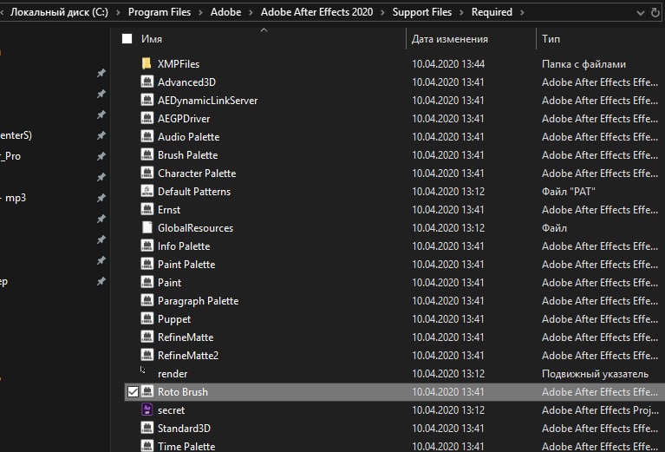
Task: Select the Time Palette file name
Action: click(186, 447)
